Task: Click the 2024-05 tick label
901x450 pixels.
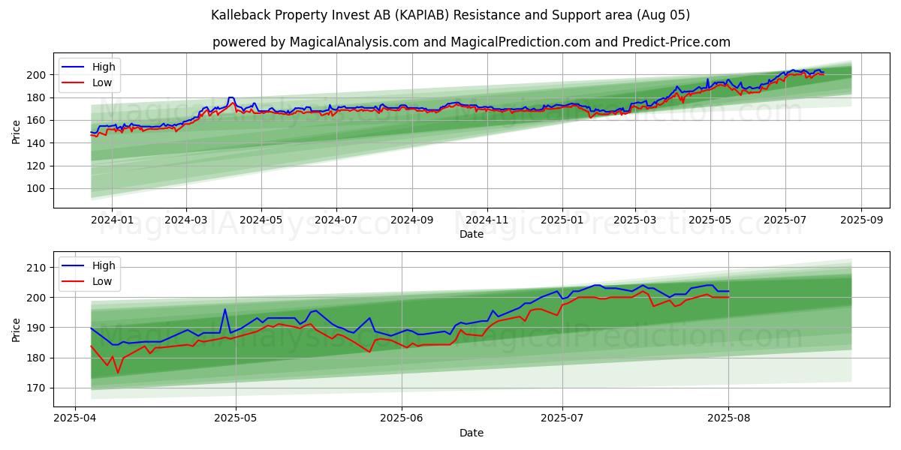Action: pyautogui.click(x=261, y=220)
